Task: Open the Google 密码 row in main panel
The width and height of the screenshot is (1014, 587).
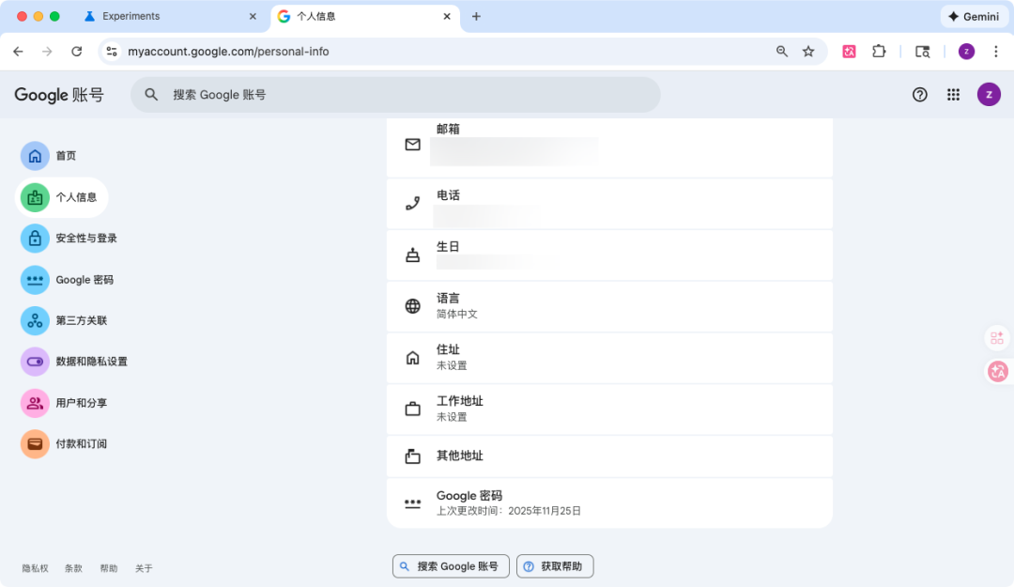Action: click(609, 502)
